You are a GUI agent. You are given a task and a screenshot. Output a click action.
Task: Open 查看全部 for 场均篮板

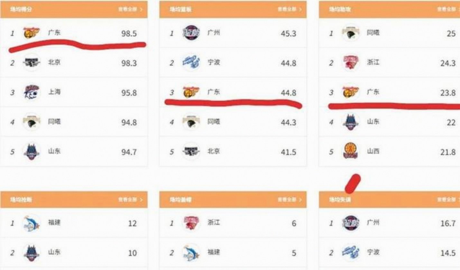[290, 10]
